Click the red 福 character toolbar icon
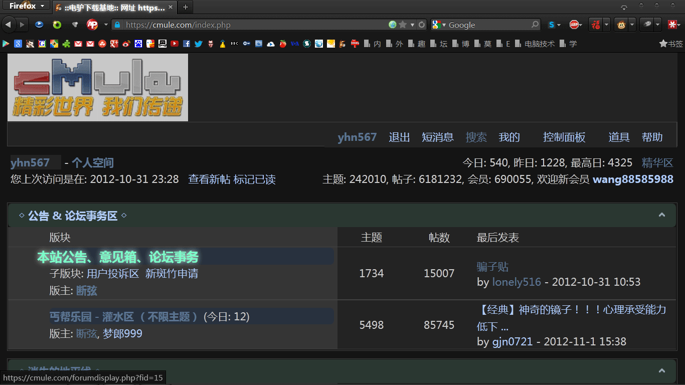The height and width of the screenshot is (385, 685). (595, 25)
